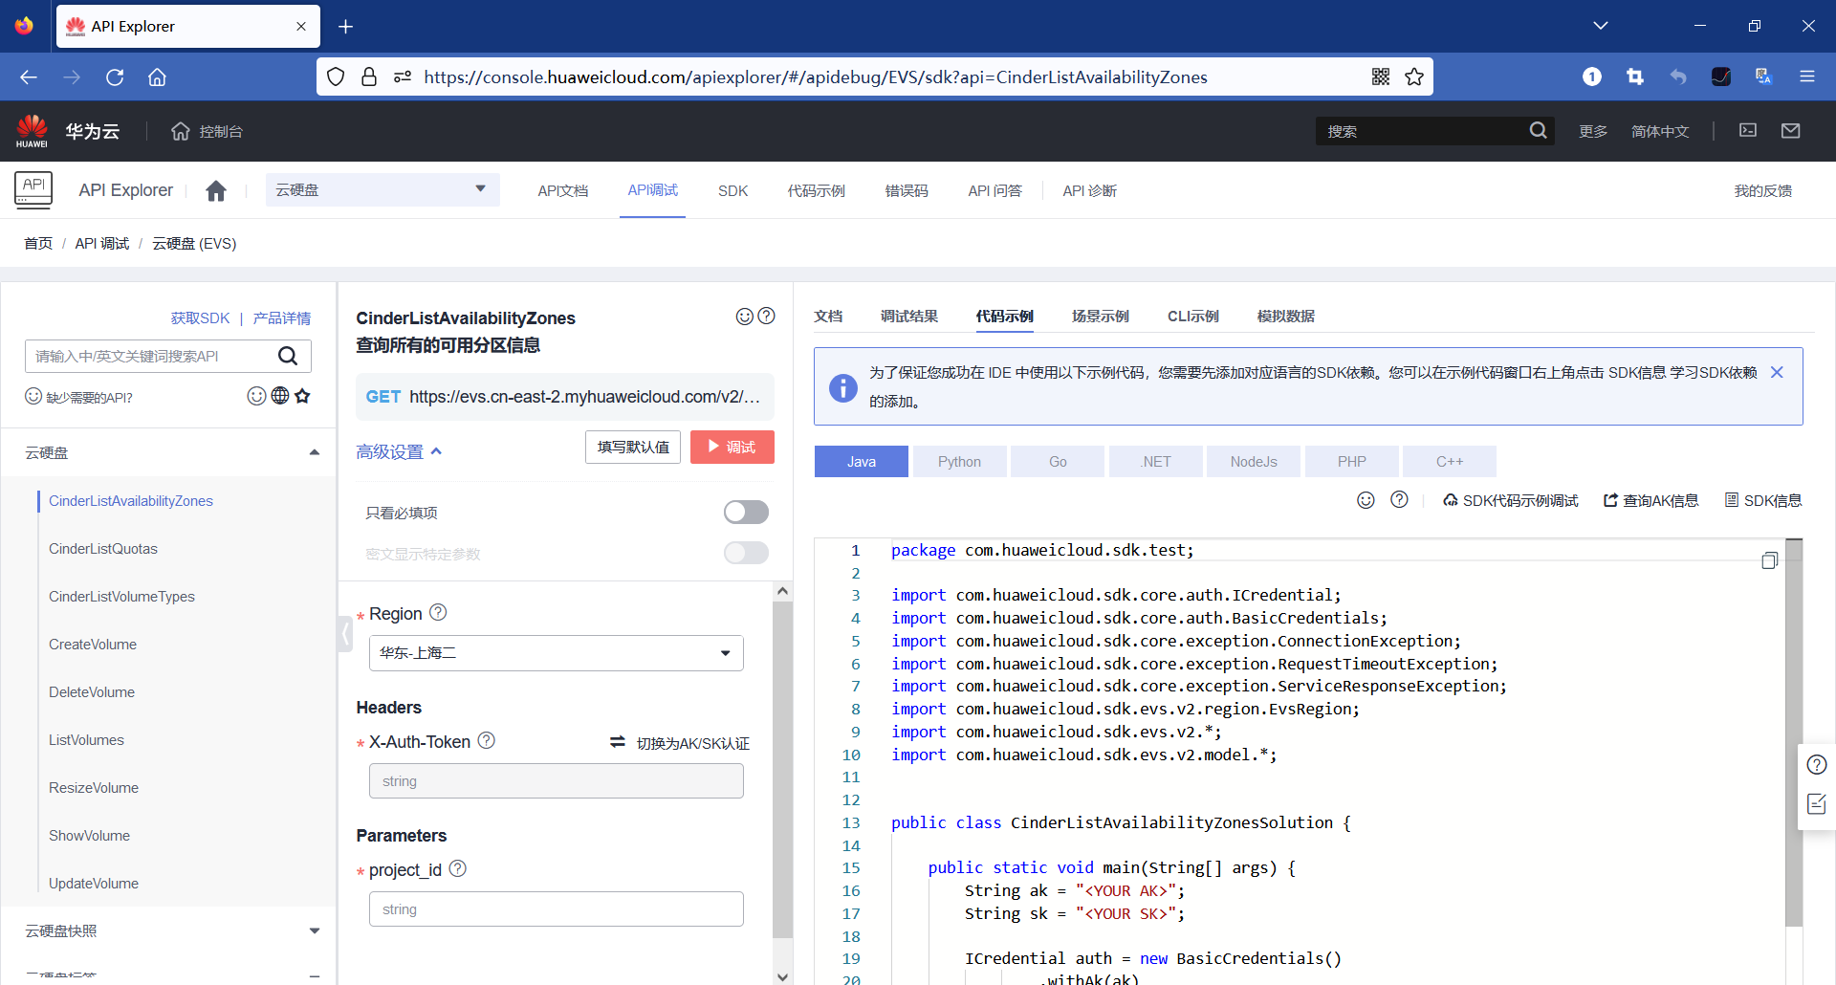Open the 更多 menu in top bar
Screen dimensions: 1836x985
[x=1593, y=131]
